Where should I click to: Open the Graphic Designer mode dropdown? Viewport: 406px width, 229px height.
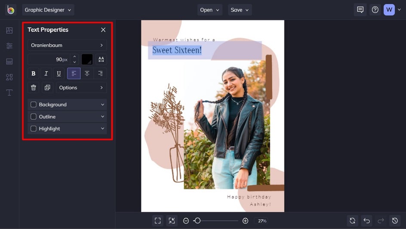click(x=48, y=10)
